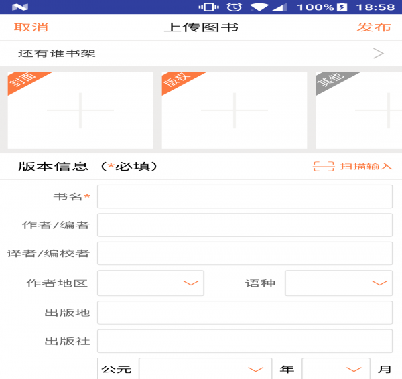Add a 其他 other image
402x379 pixels.
click(359, 110)
